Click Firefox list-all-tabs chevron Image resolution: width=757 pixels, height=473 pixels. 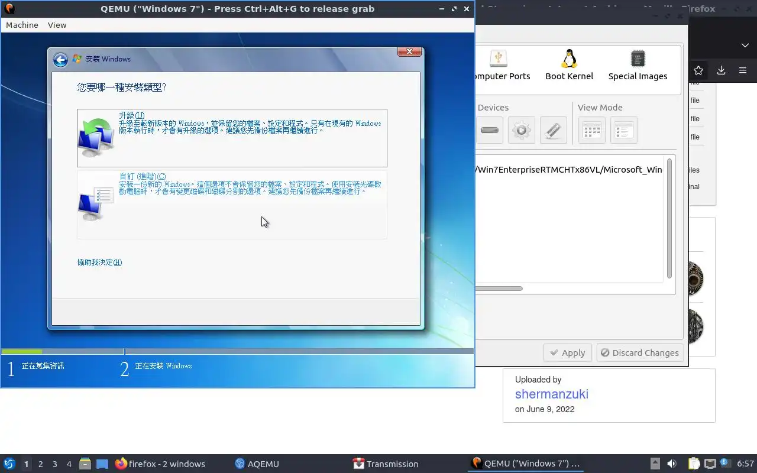coord(745,46)
